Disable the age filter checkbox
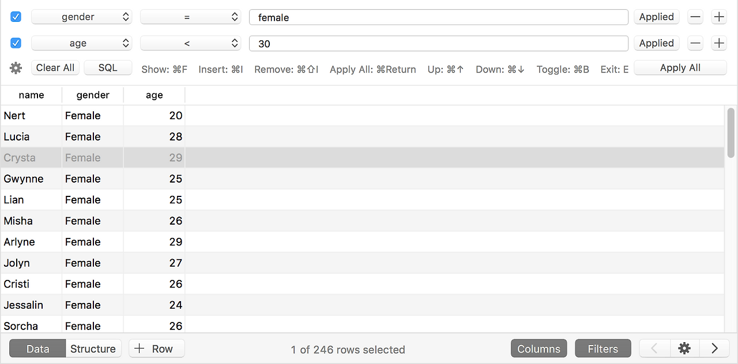The image size is (738, 364). click(x=16, y=43)
